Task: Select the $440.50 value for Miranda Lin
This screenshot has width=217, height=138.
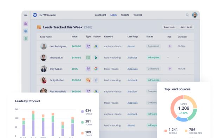Action: (x=76, y=58)
